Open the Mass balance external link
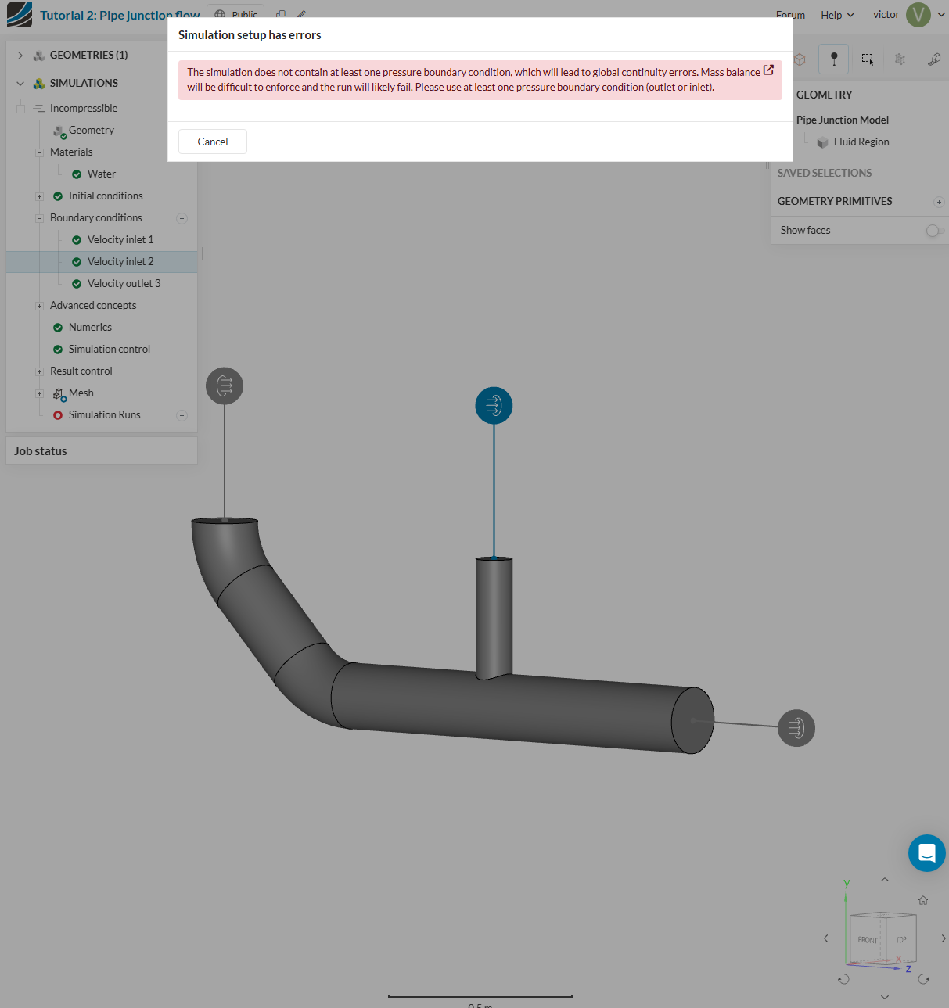Screen dimensions: 949x1008 coord(767,71)
